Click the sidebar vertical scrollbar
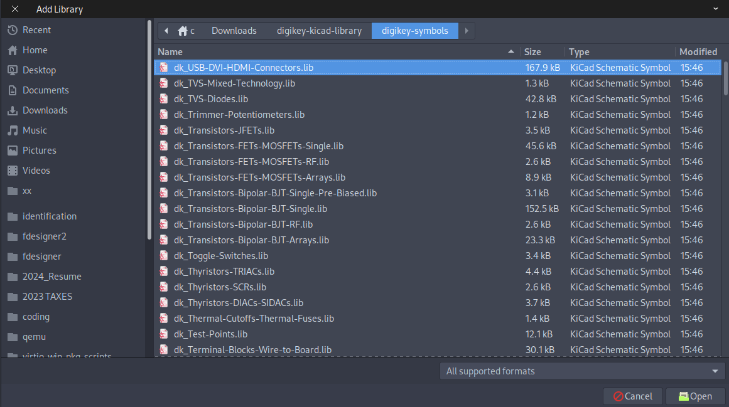Screen dimensions: 729x407 (x=149, y=130)
